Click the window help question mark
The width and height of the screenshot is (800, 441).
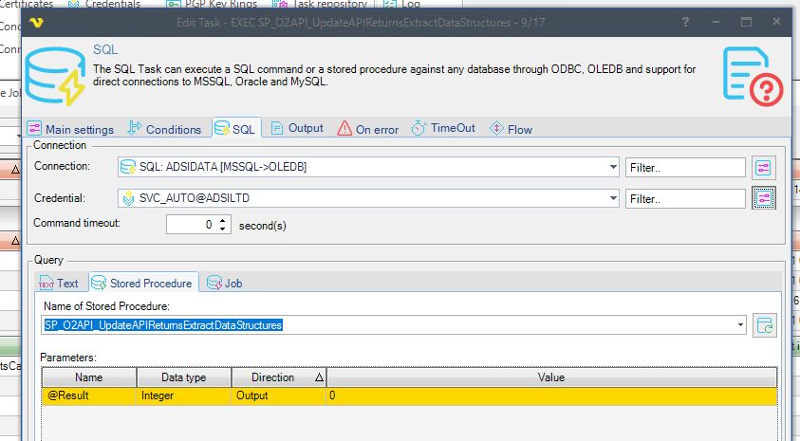pyautogui.click(x=686, y=21)
